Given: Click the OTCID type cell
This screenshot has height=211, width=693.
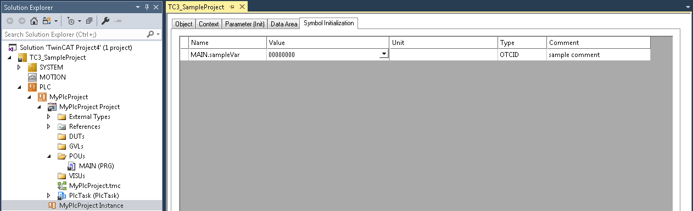Looking at the screenshot, I should coord(522,55).
